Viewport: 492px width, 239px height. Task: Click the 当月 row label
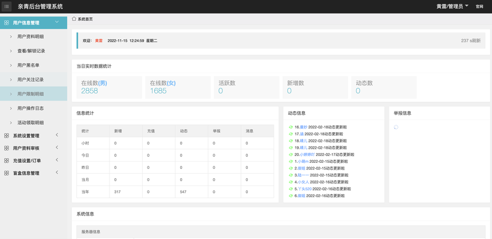[x=85, y=180]
